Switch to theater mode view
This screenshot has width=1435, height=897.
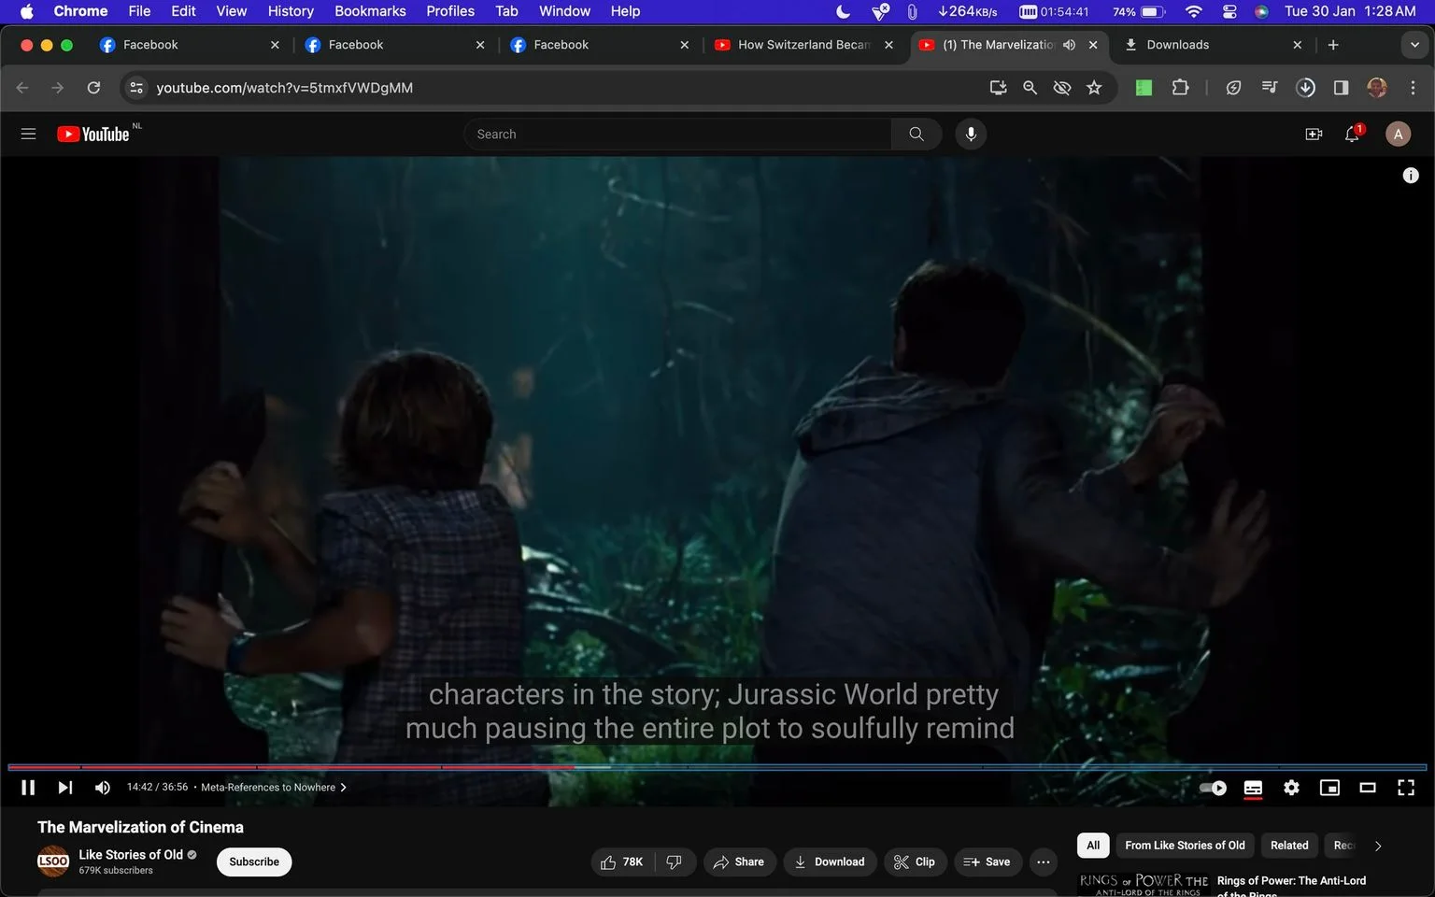[1368, 788]
